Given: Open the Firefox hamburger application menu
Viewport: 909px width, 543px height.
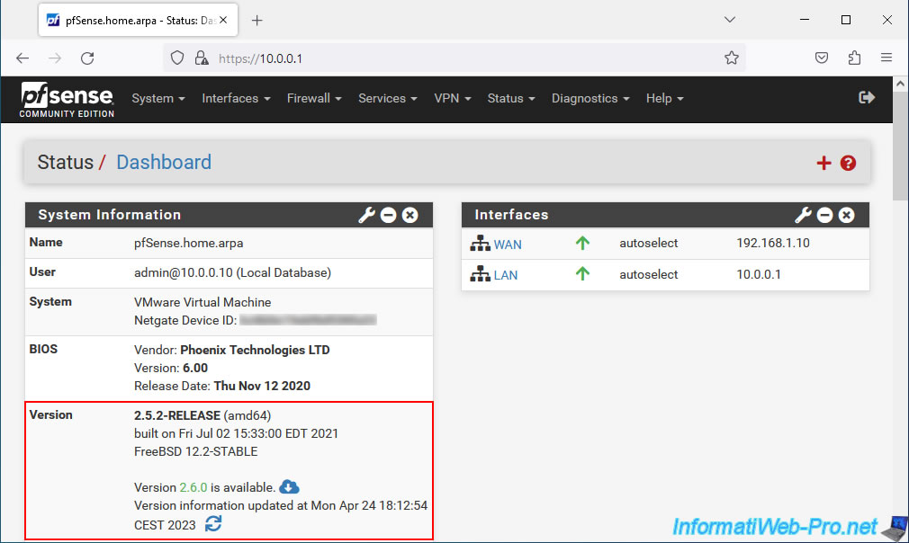Looking at the screenshot, I should (x=886, y=58).
